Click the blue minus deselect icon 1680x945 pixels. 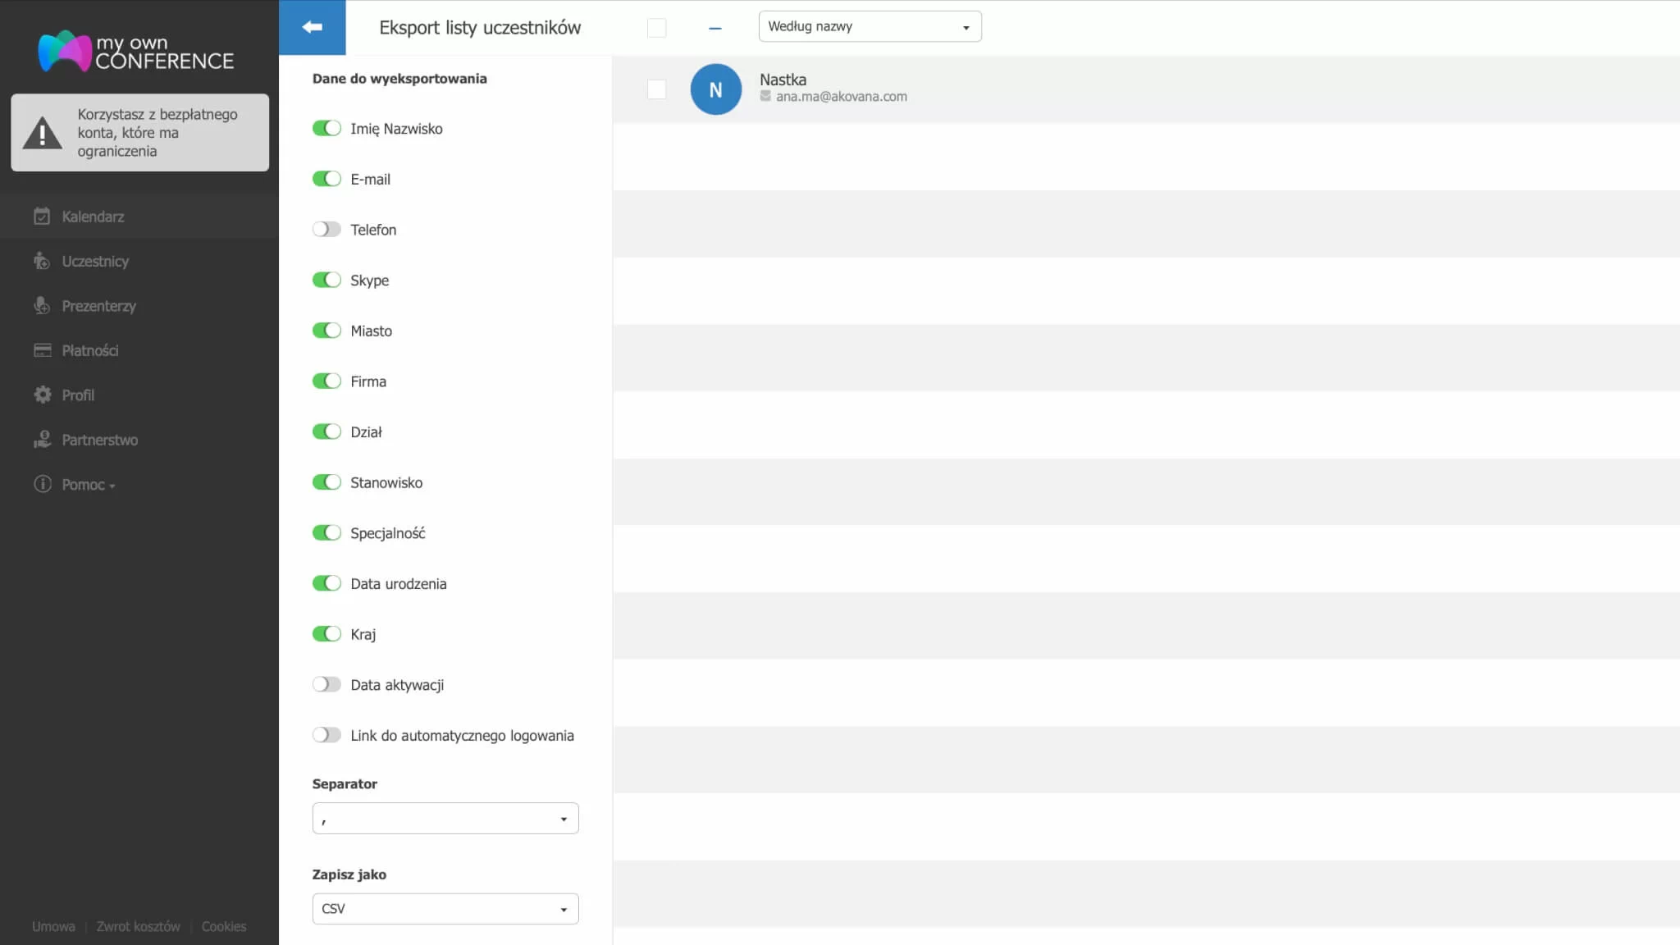coord(714,28)
